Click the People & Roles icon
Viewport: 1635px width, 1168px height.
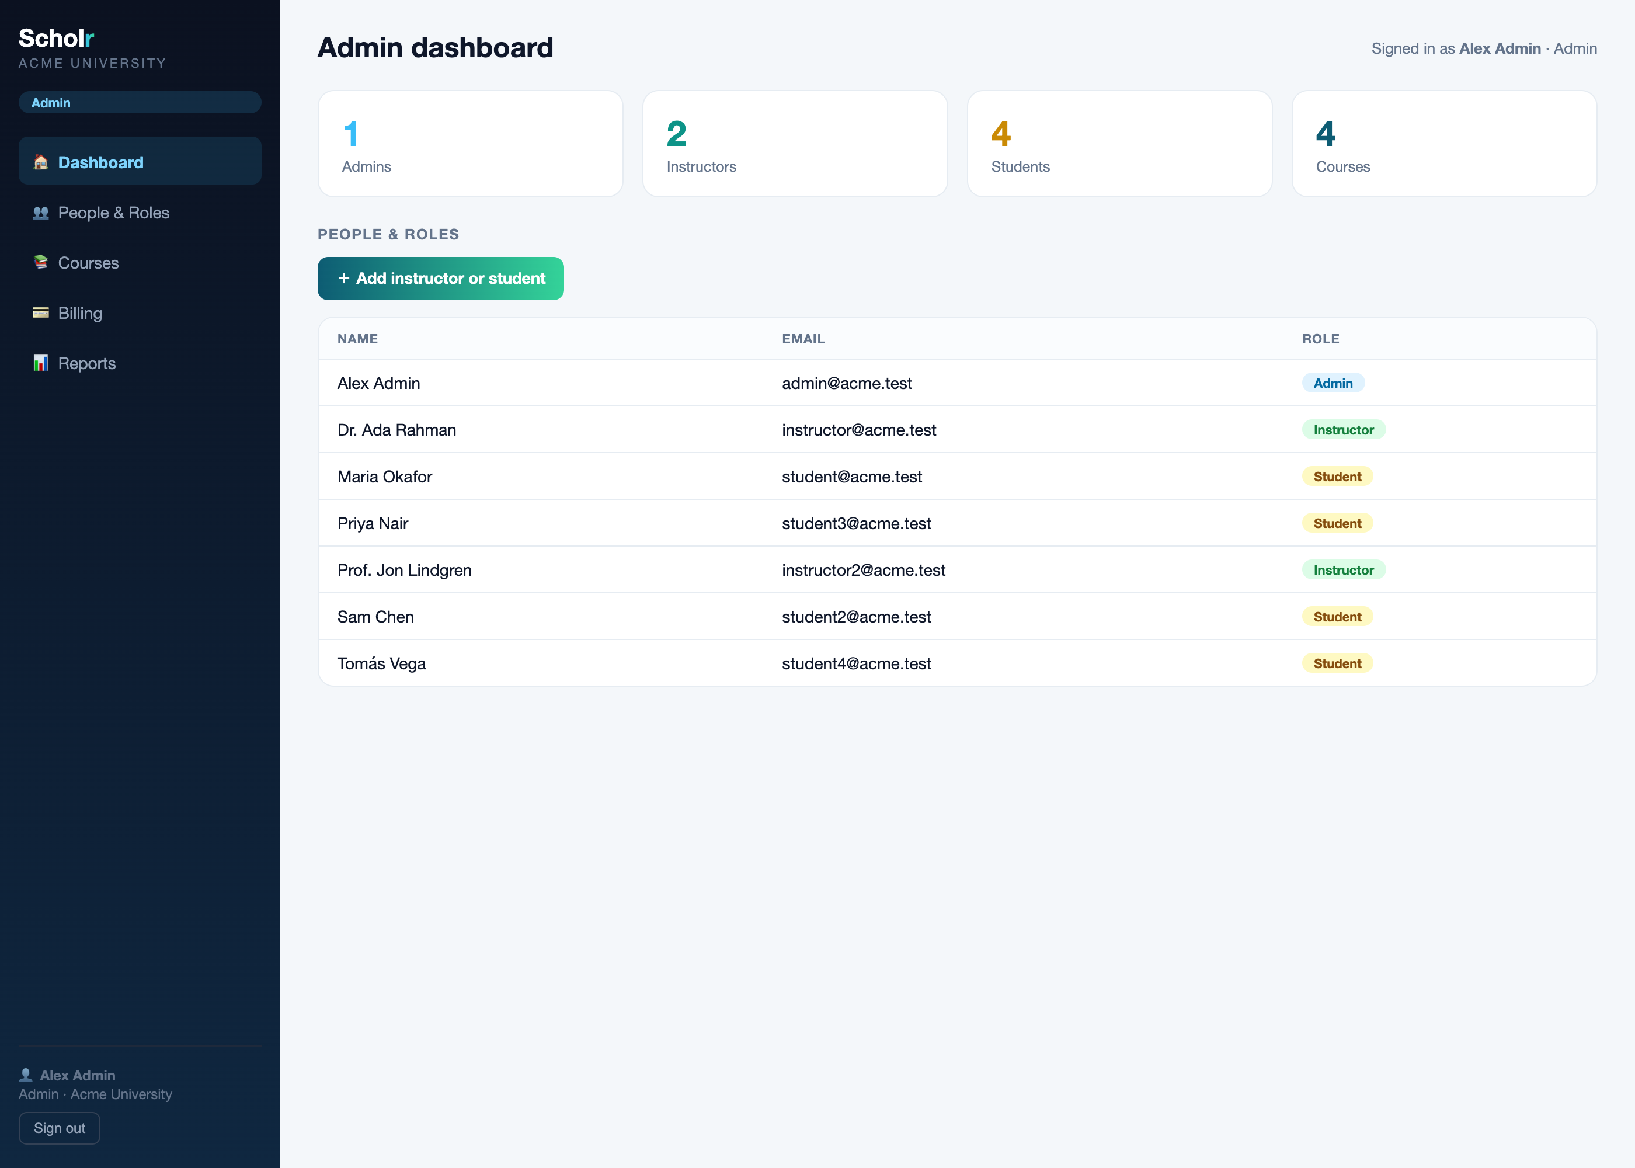click(41, 212)
